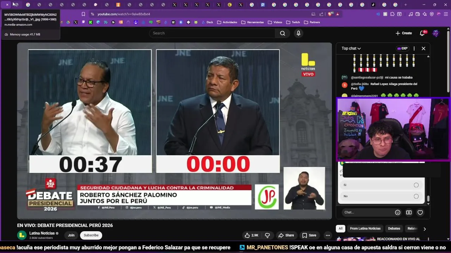Image resolution: width=451 pixels, height=253 pixels.
Task: Open the Herramientas bookmarks folder
Action: tap(253, 22)
